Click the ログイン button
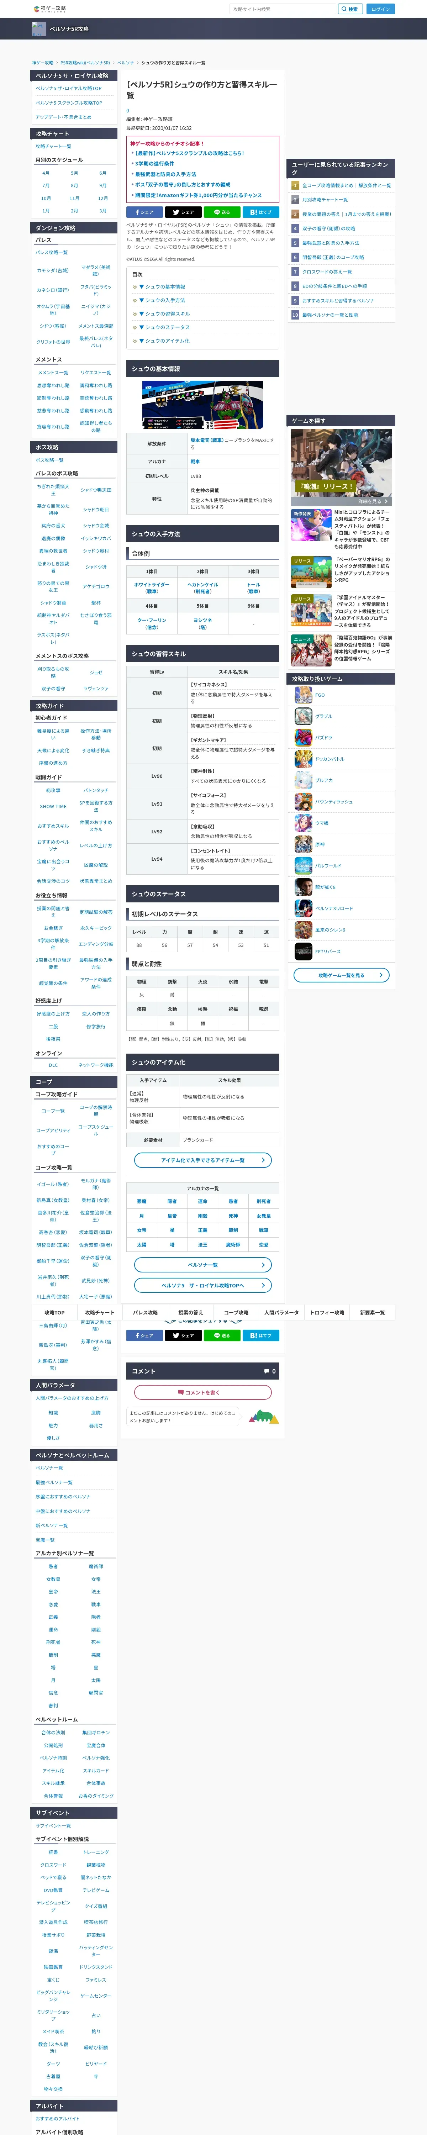The width and height of the screenshot is (427, 2135). 381,9
